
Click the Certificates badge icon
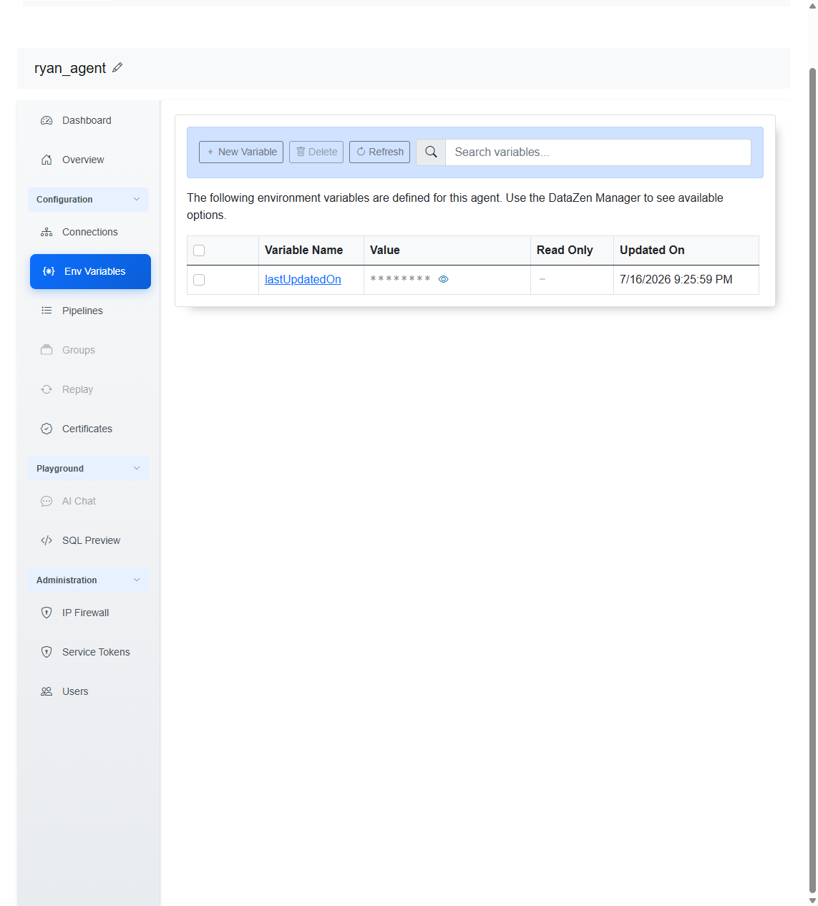(47, 429)
